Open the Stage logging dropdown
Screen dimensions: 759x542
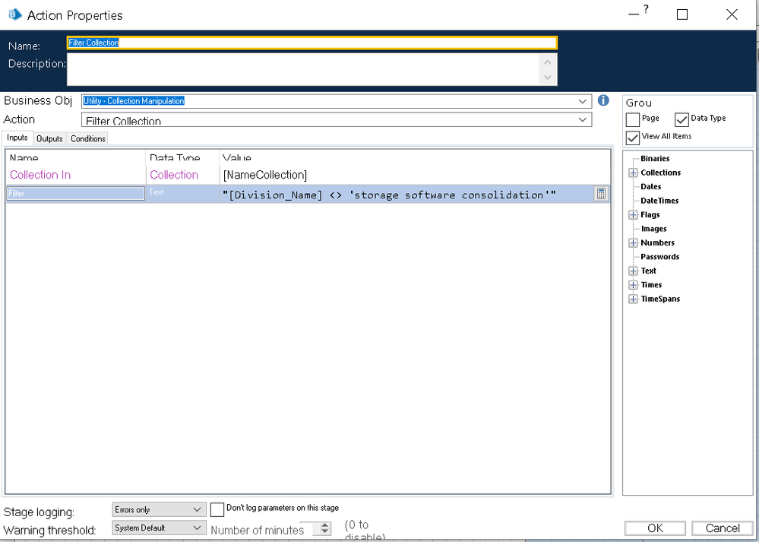click(198, 509)
